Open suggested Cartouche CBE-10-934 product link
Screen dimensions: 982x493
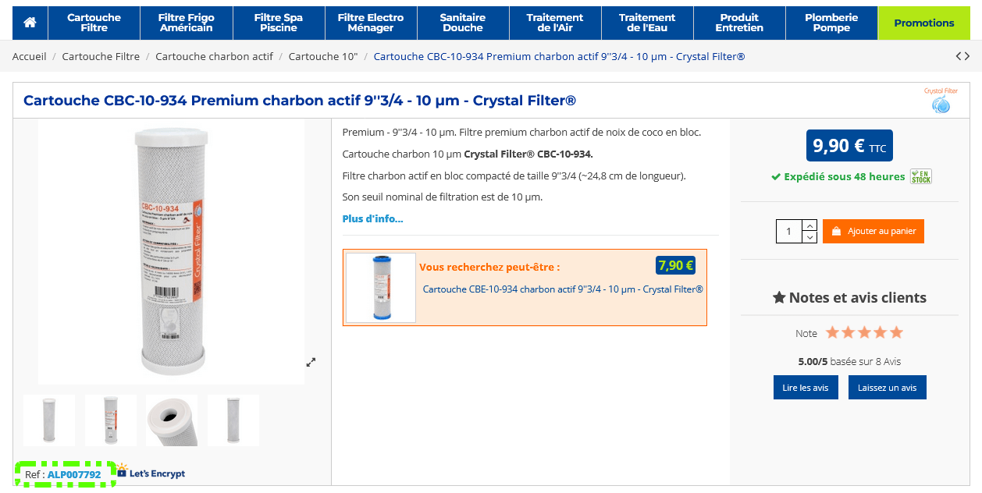pyautogui.click(x=562, y=289)
